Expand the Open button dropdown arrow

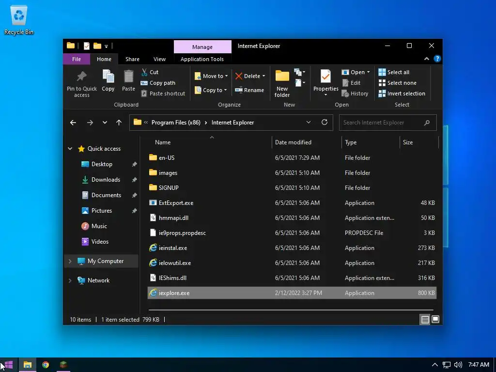click(x=368, y=72)
